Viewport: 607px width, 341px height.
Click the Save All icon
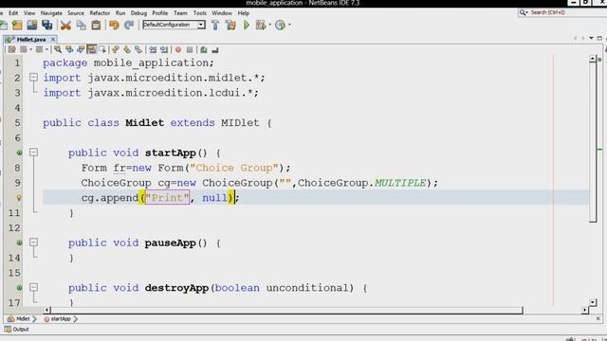click(x=47, y=26)
